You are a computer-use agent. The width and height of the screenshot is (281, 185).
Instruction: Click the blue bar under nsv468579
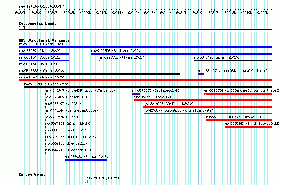point(44,54)
